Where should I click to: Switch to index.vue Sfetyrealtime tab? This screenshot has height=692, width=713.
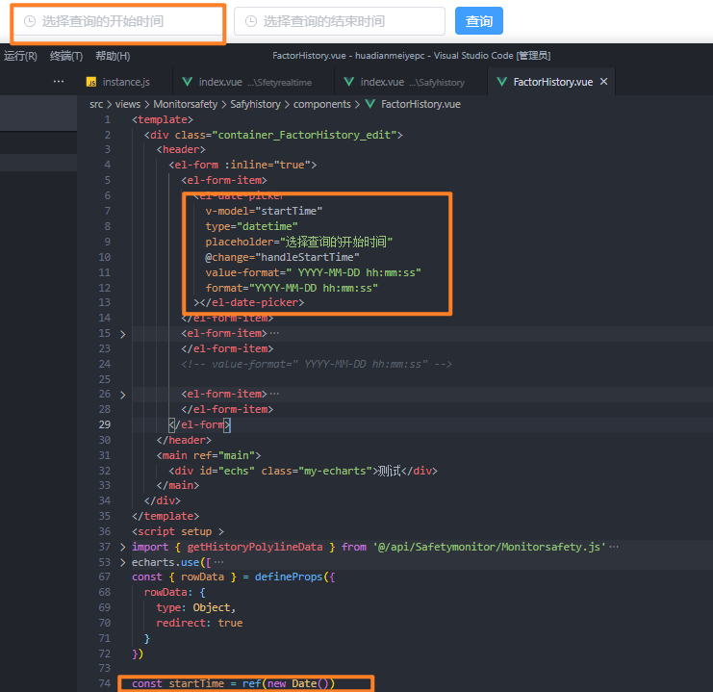point(254,82)
